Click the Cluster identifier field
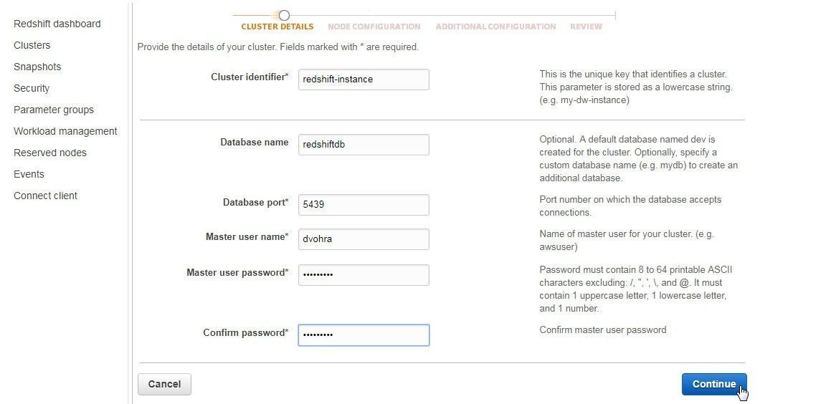826x404 pixels. [x=364, y=80]
